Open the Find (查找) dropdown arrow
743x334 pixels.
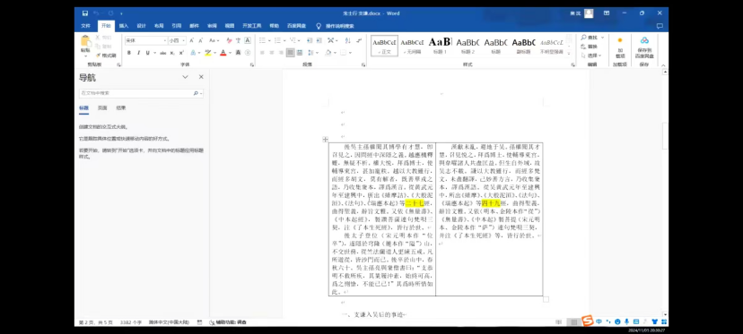coord(602,38)
